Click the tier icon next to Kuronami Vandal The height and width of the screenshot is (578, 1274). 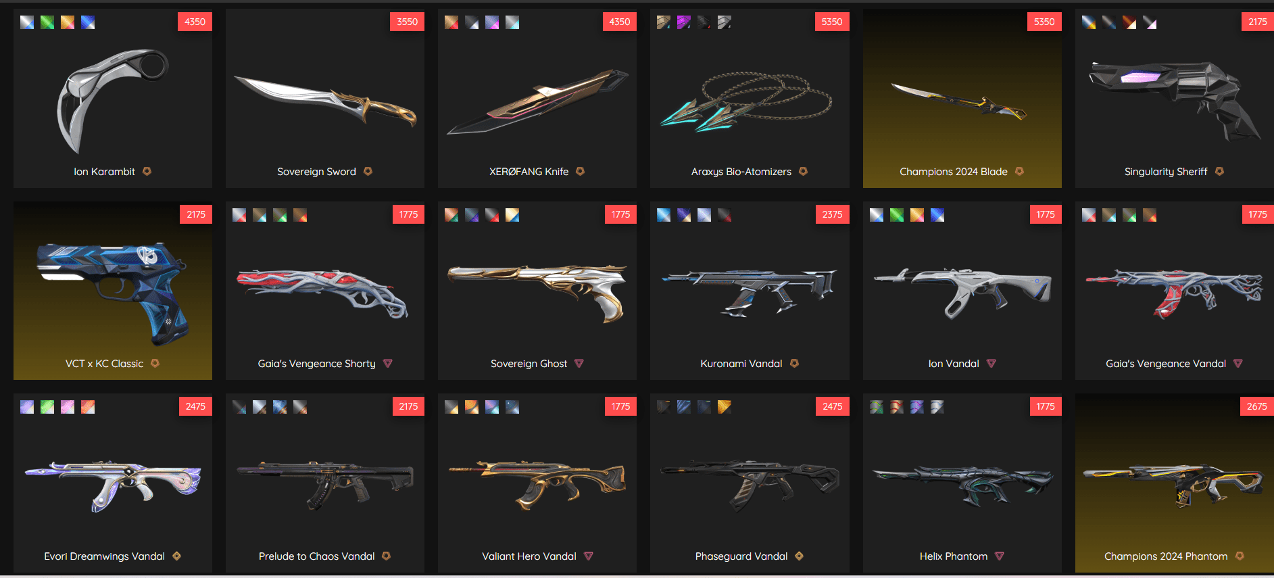point(794,364)
